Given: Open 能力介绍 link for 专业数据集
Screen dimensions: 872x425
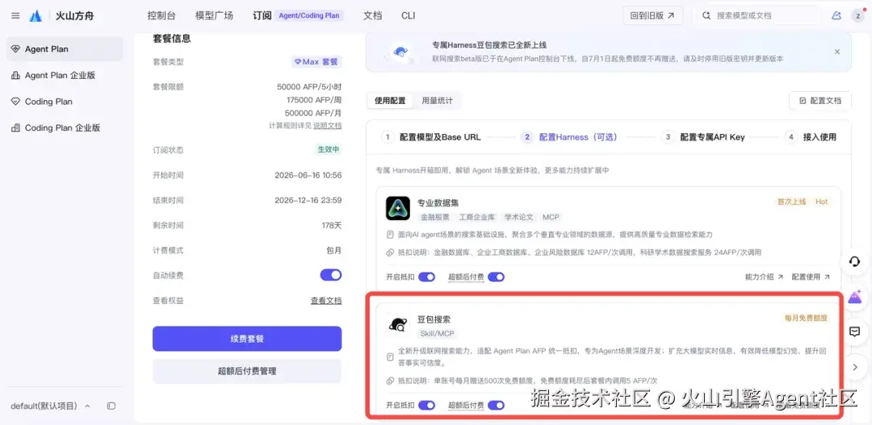Looking at the screenshot, I should pos(764,277).
